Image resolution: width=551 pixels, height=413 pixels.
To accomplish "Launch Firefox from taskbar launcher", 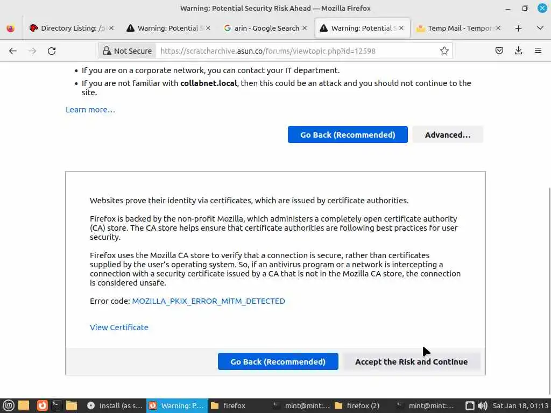I will coord(42,405).
